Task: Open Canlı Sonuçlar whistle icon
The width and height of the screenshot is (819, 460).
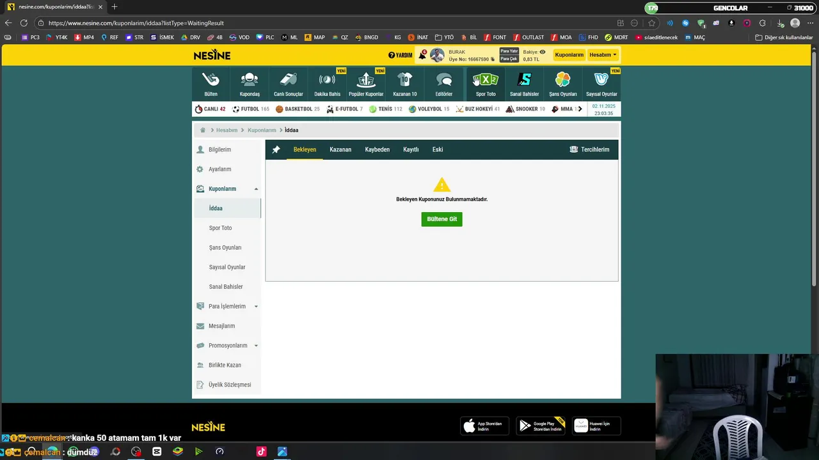Action: tap(289, 79)
